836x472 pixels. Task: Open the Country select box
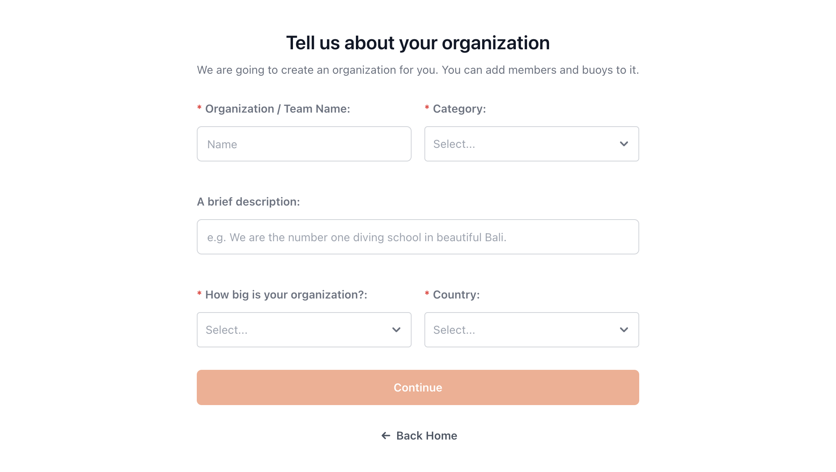tap(521, 330)
